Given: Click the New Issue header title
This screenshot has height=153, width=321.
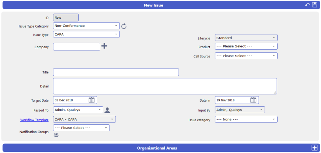Looking at the screenshot, I should click(154, 5).
